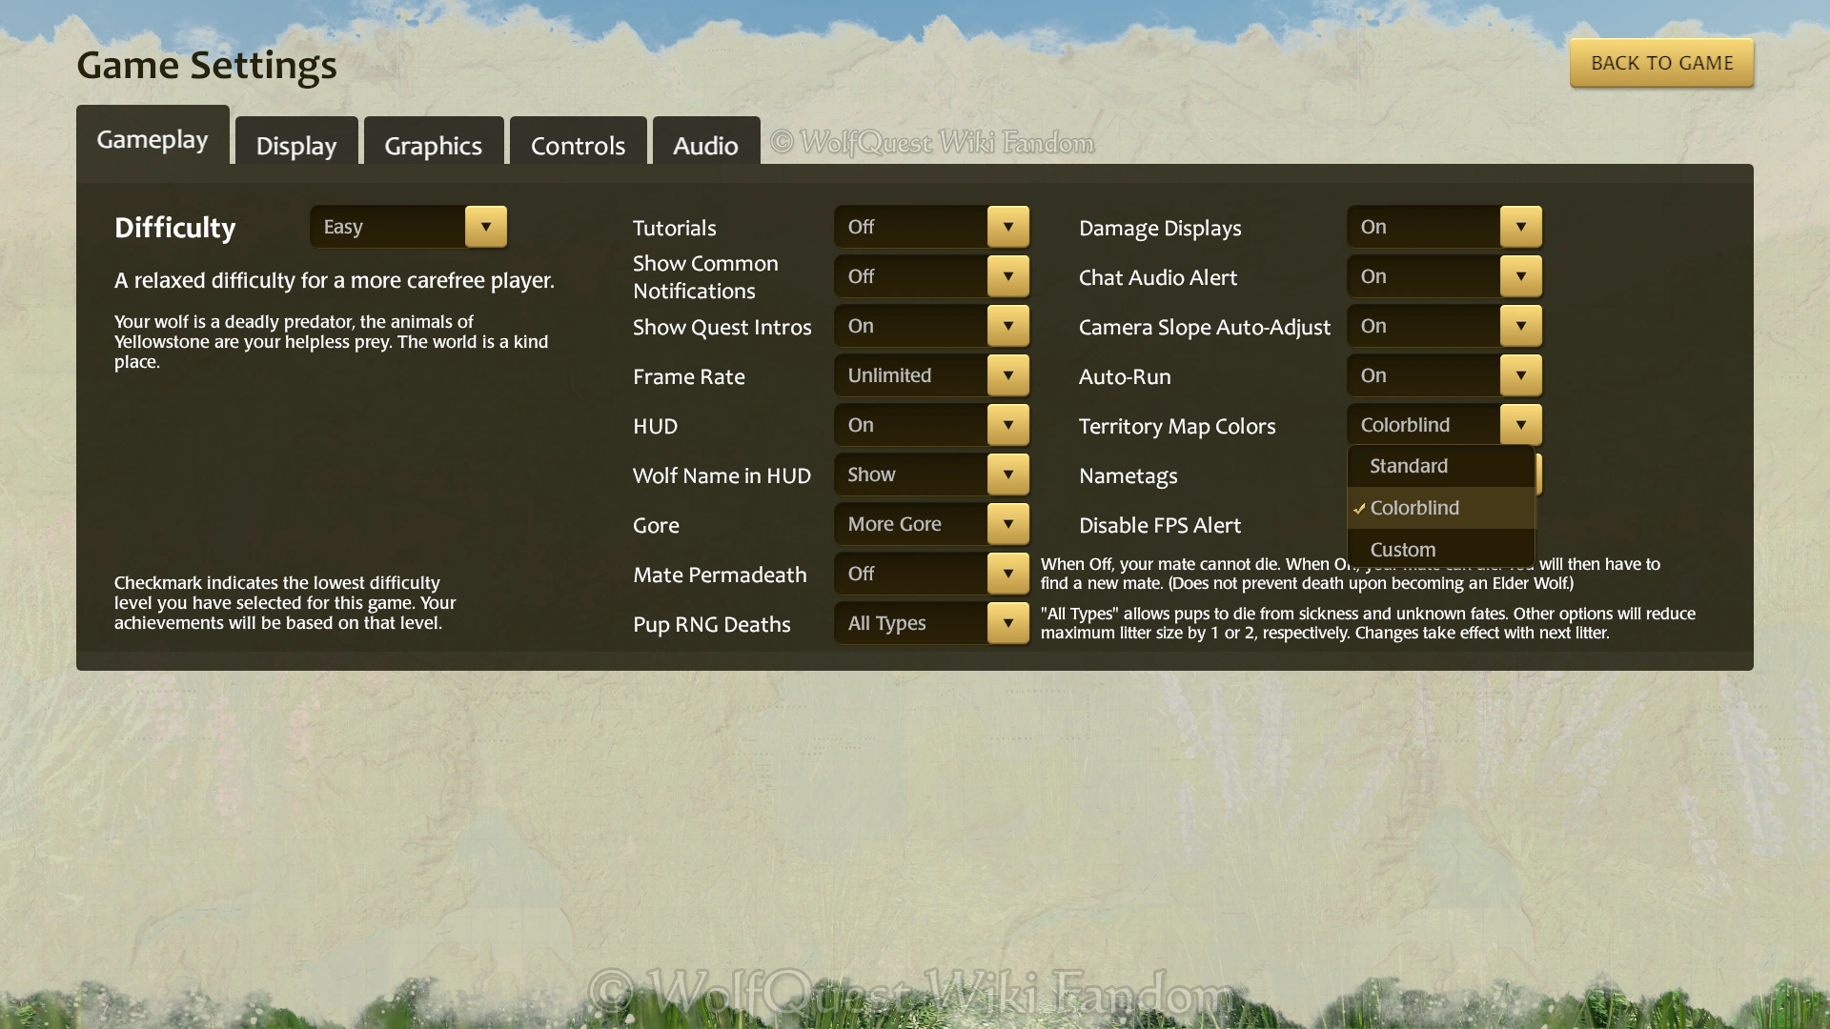
Task: Open the Wolf Name in HUD dropdown
Action: 931,474
